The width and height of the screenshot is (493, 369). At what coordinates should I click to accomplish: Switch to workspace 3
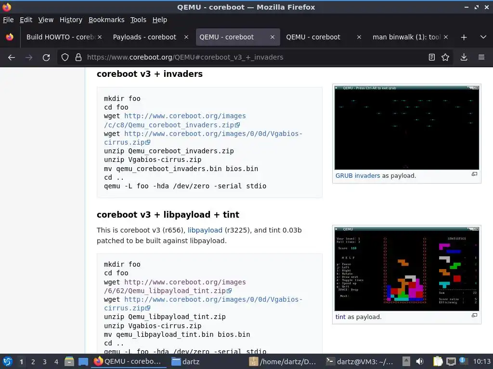[45, 362]
